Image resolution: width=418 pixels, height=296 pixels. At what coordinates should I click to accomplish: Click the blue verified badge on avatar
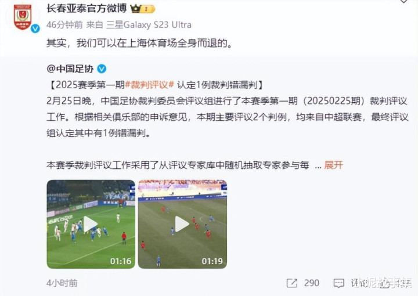click(35, 28)
